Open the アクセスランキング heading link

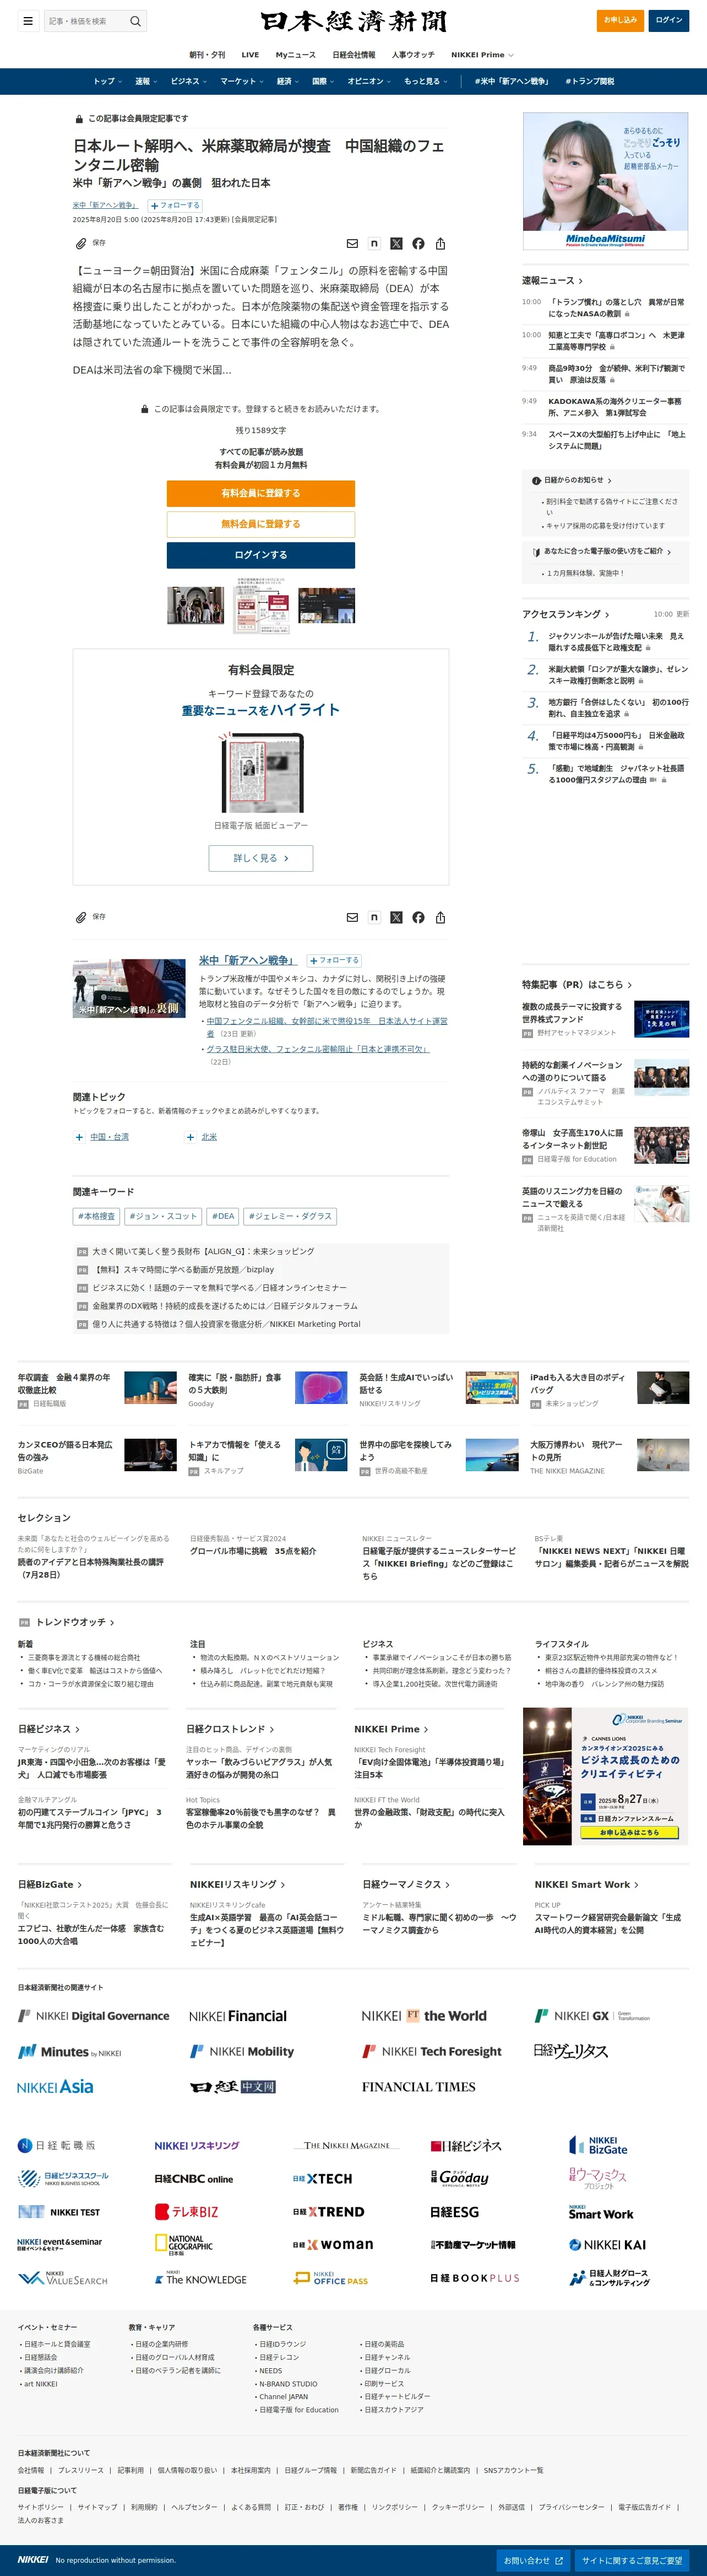coord(565,614)
